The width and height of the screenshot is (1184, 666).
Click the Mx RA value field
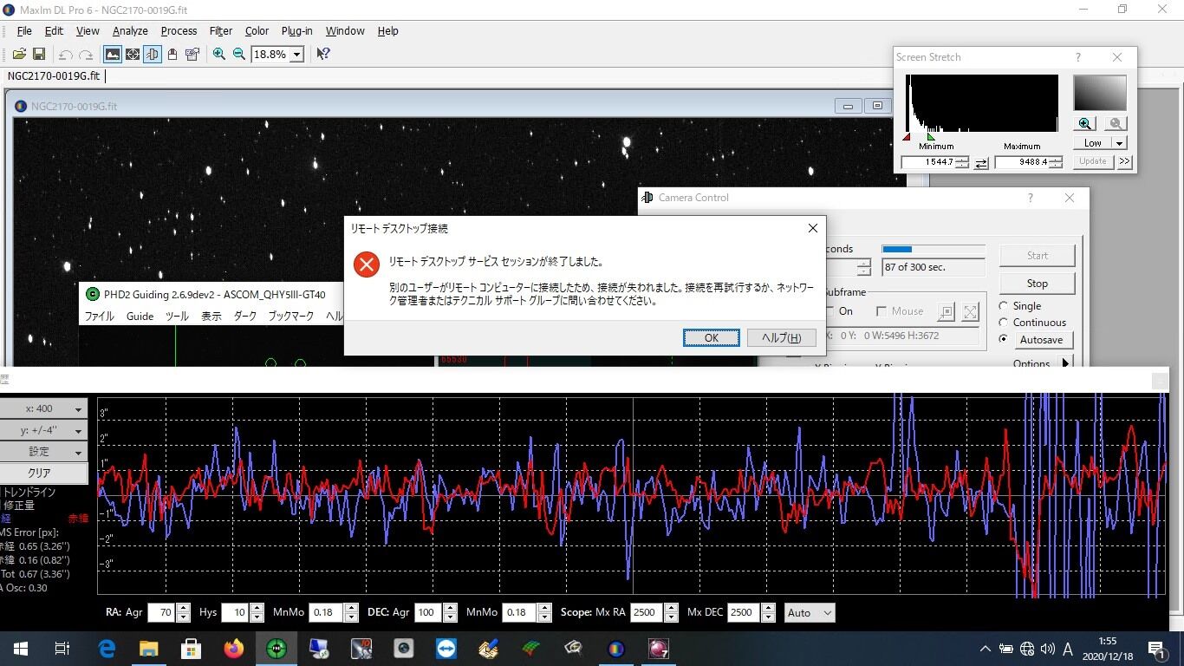tap(647, 612)
